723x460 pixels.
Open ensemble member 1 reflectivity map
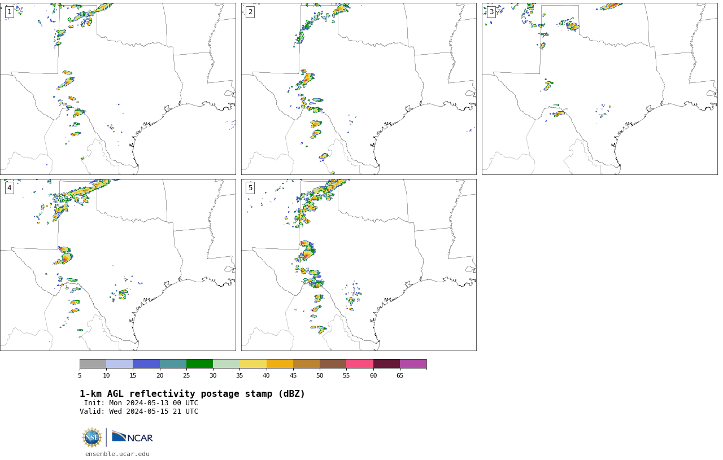coord(117,89)
